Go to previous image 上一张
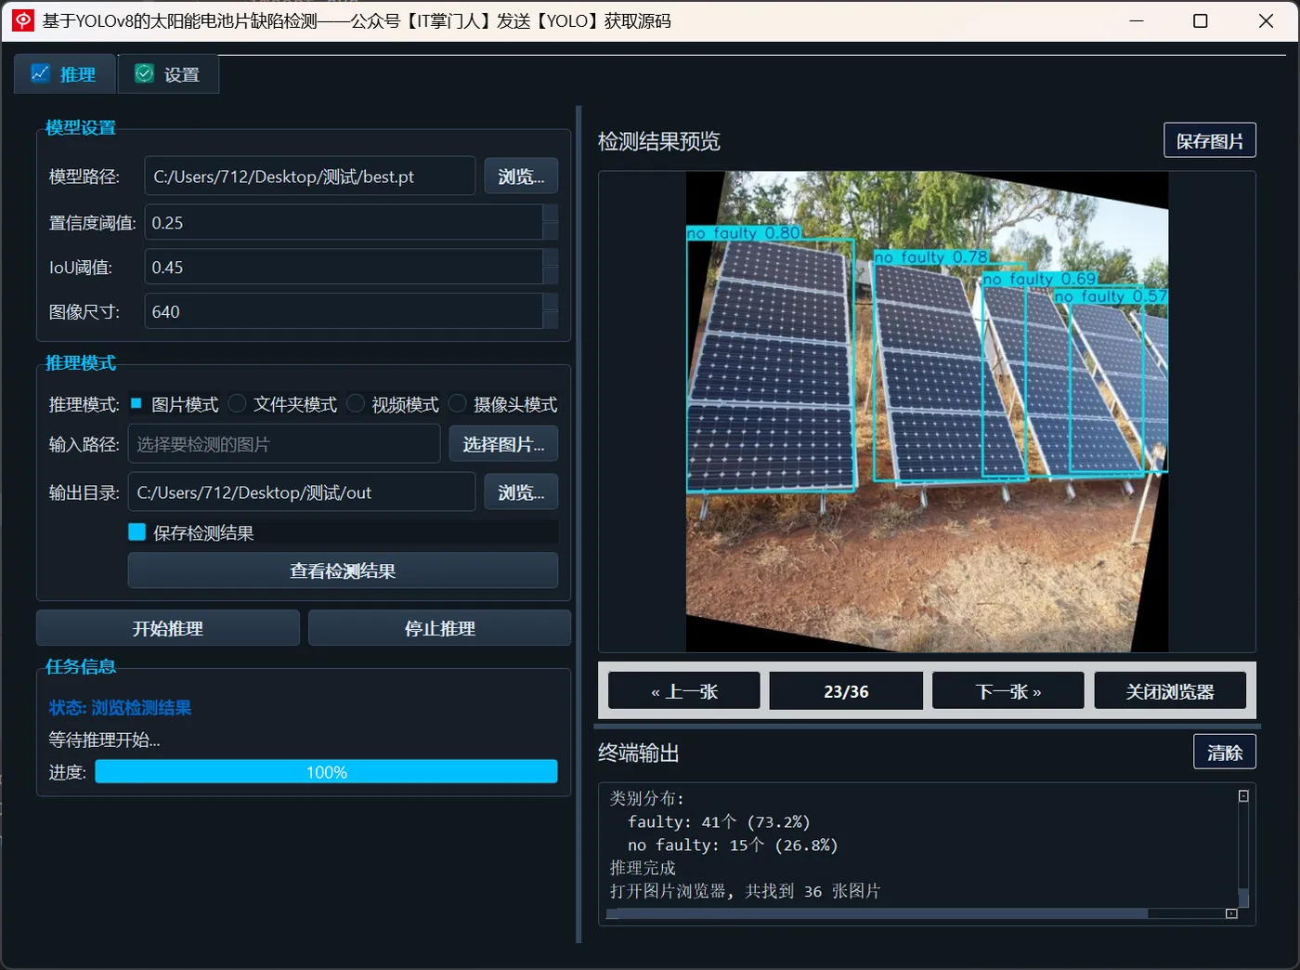This screenshot has height=970, width=1300. click(684, 690)
